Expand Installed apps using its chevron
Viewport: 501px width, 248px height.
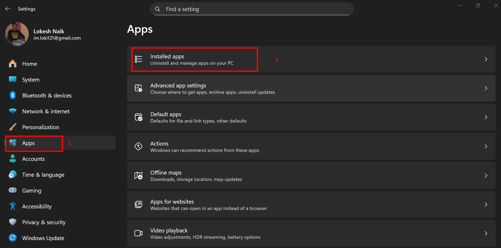pos(486,59)
